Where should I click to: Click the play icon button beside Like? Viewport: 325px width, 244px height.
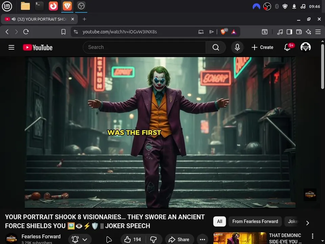click(109, 240)
